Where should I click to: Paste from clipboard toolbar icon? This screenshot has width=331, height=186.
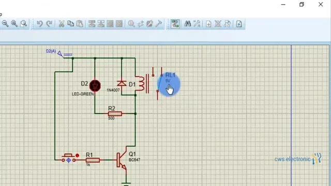point(80,24)
